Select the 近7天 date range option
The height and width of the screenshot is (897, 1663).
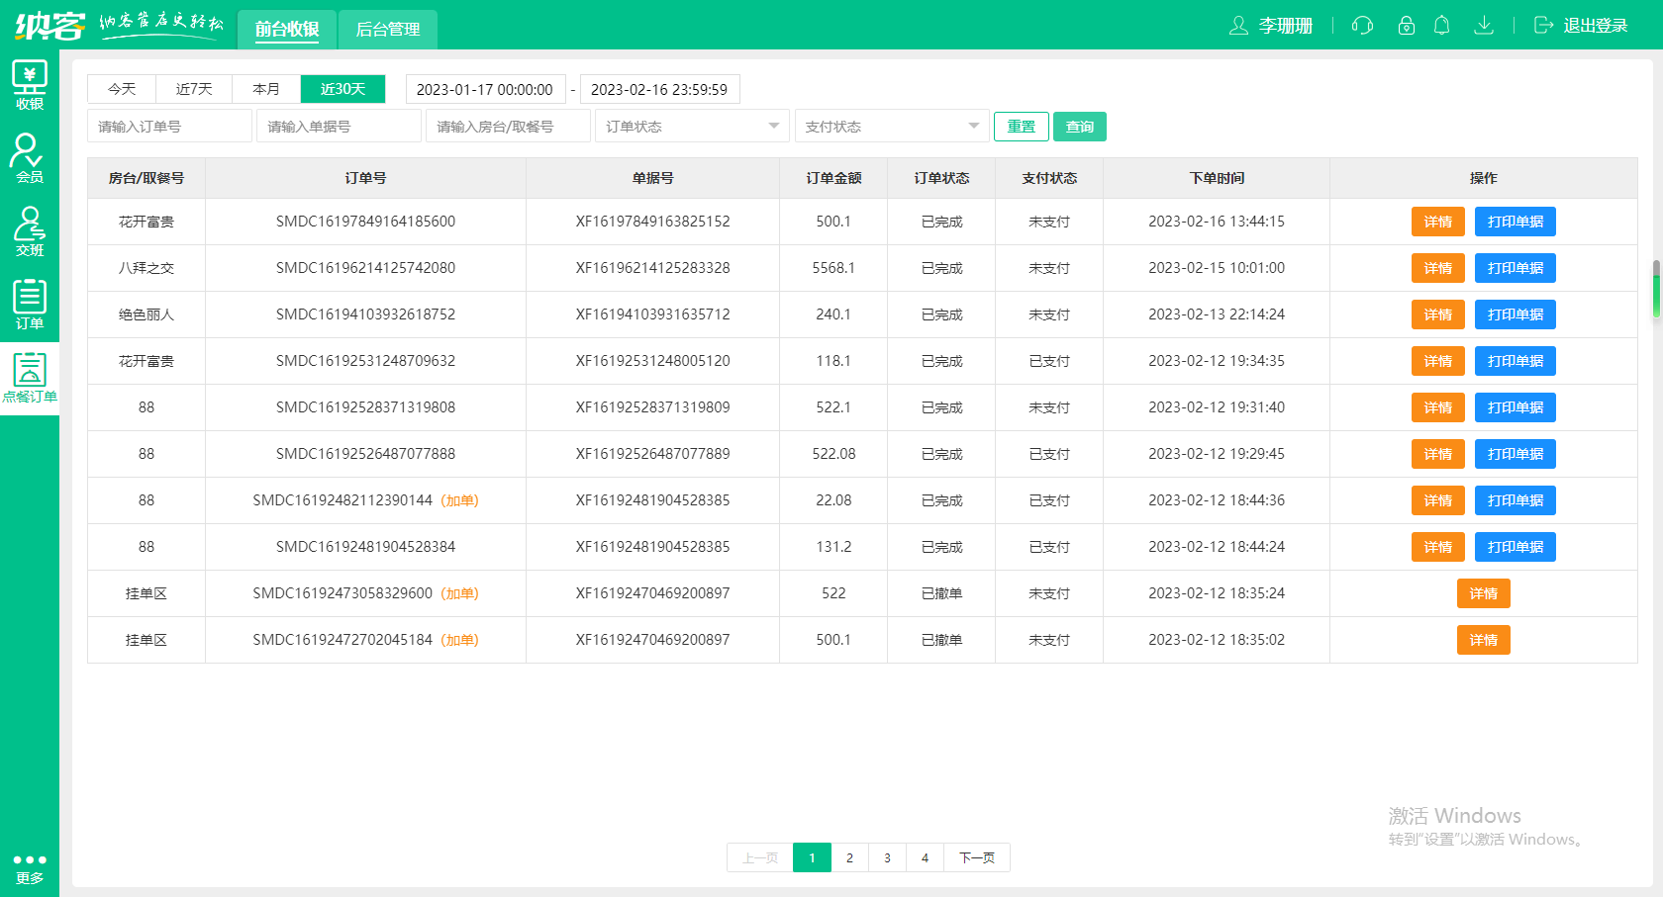194,89
